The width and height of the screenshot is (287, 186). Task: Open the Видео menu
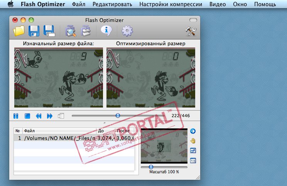point(218,4)
